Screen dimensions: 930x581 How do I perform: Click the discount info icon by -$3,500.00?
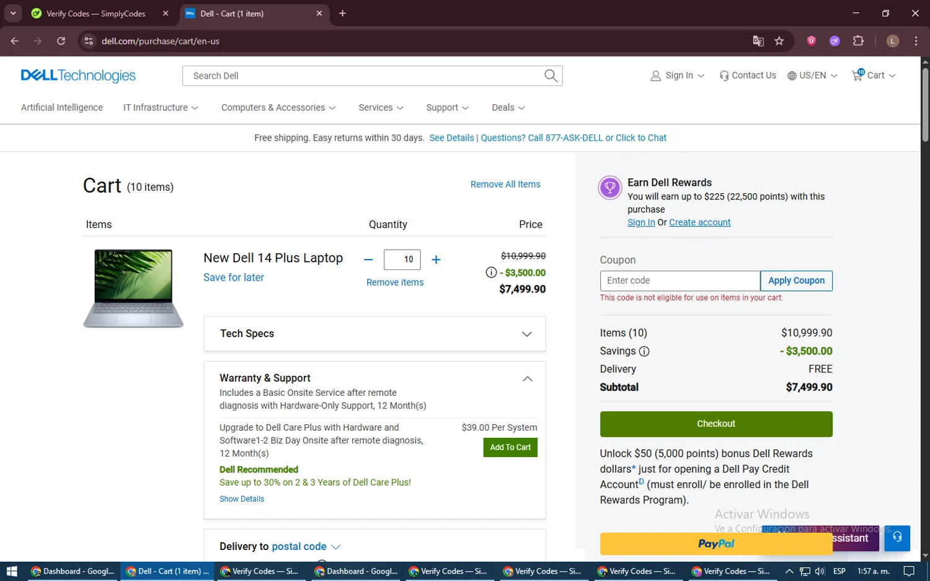coord(491,273)
